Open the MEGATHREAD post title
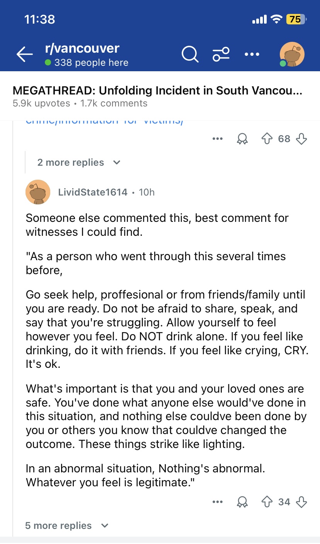Image resolution: width=320 pixels, height=544 pixels. click(158, 90)
